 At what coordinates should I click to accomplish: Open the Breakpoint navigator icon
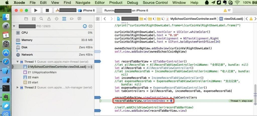click(72, 19)
